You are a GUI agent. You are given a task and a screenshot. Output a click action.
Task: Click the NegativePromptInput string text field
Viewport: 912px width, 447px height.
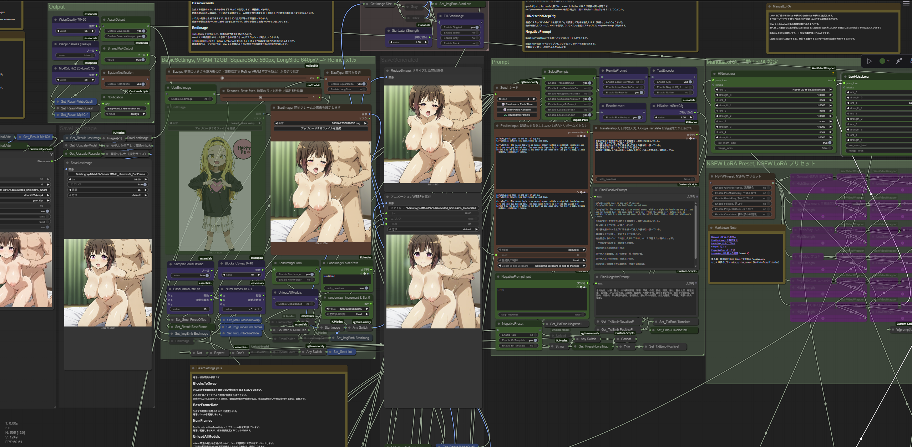coord(542,299)
